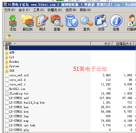Show archive Info (信息) icon
Image resolution: width=136 pixels, height=133 pixels.
click(116, 21)
